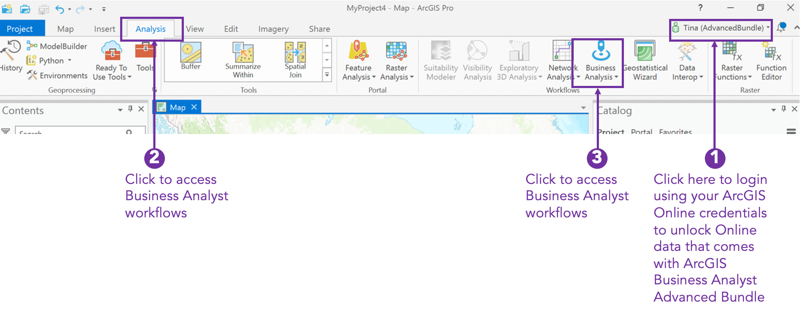The image size is (800, 311).
Task: Open Network Analysis workflows
Action: click(562, 61)
